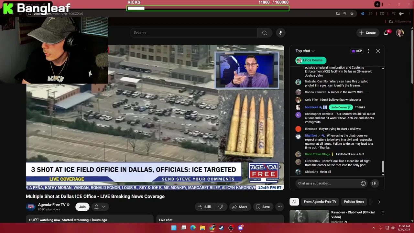
Task: Click the Save button
Action: point(263,207)
